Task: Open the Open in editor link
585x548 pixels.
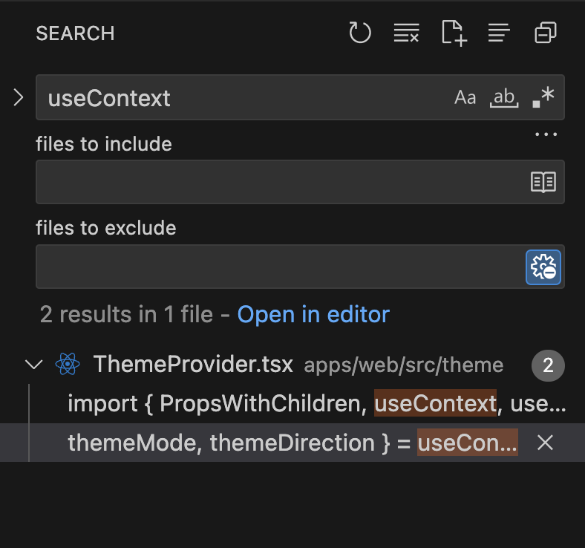Action: pos(313,314)
